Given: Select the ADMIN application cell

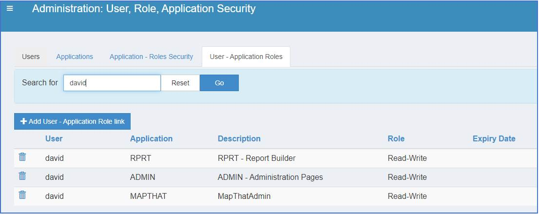Looking at the screenshot, I should [x=143, y=177].
